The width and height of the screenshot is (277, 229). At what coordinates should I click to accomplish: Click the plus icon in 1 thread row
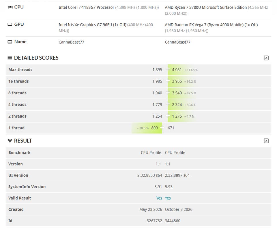[x=162, y=127]
